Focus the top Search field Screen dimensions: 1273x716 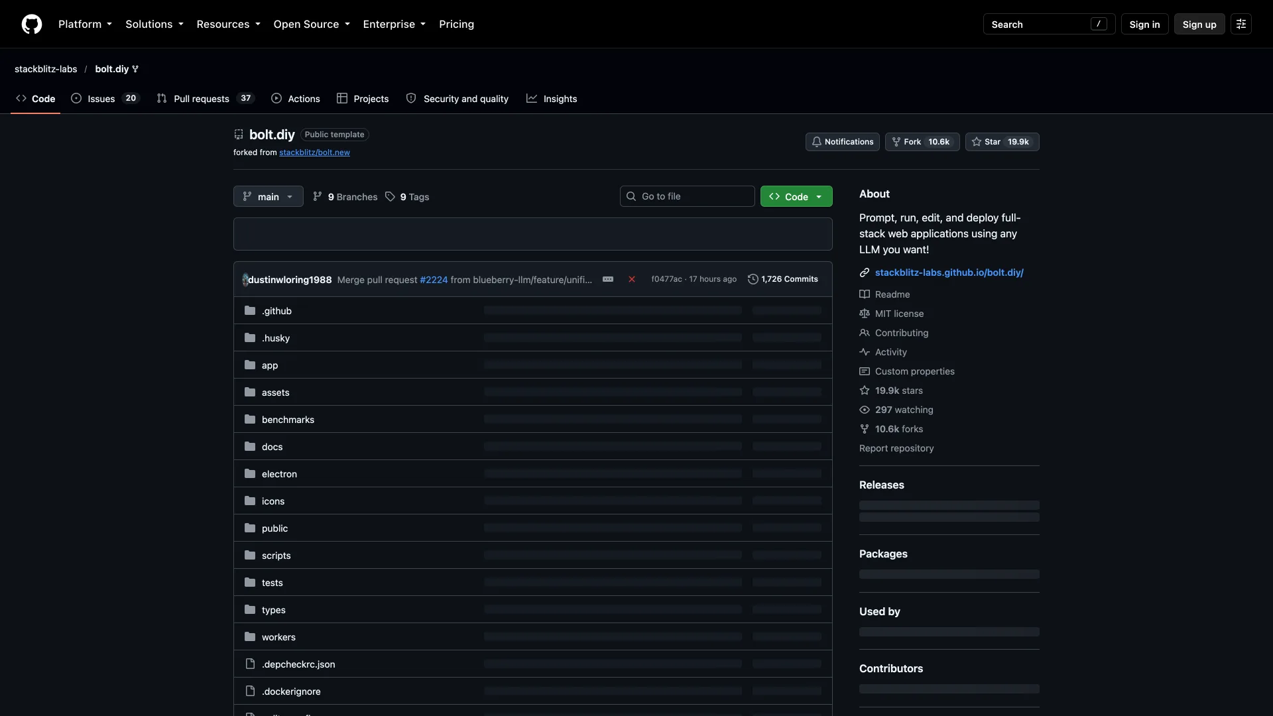(1049, 25)
